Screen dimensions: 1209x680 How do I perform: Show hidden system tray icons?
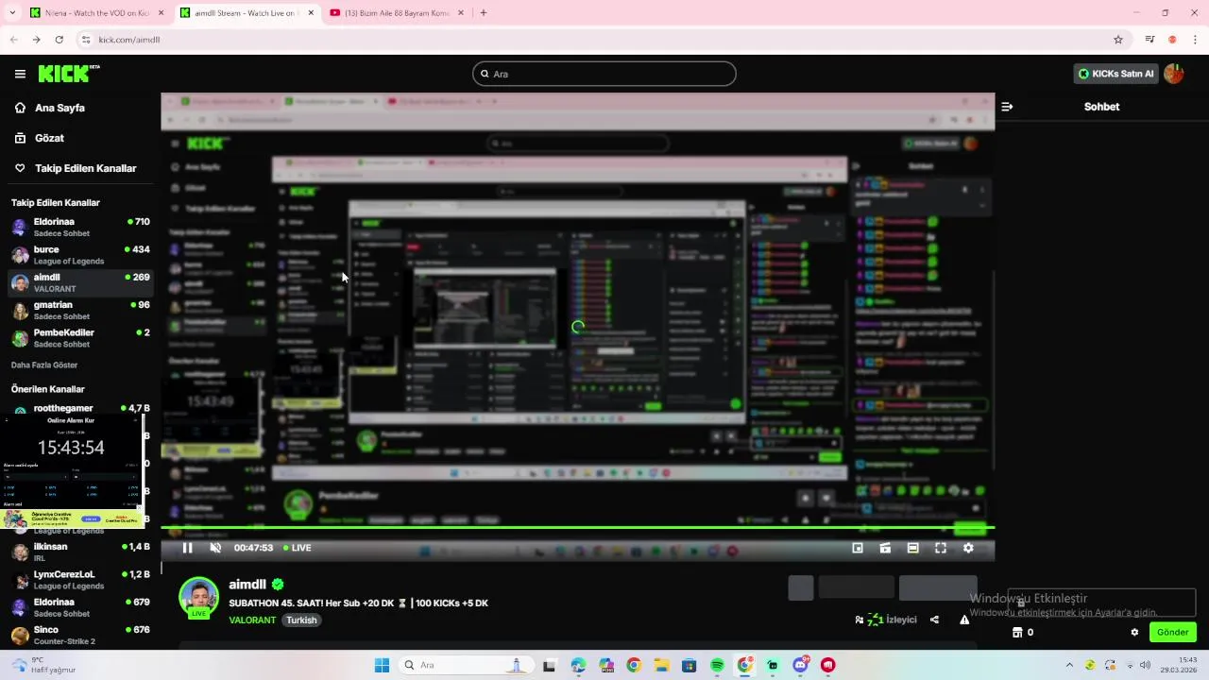pos(1069,665)
